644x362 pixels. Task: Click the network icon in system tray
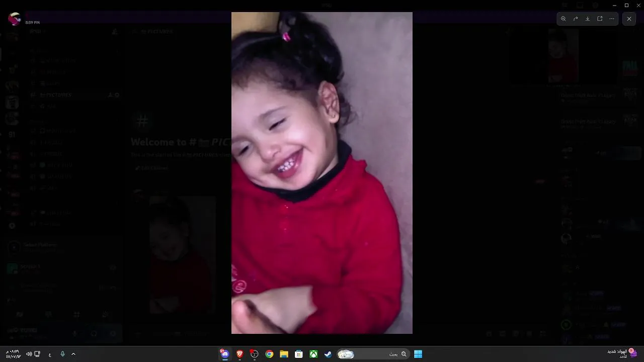pos(37,354)
